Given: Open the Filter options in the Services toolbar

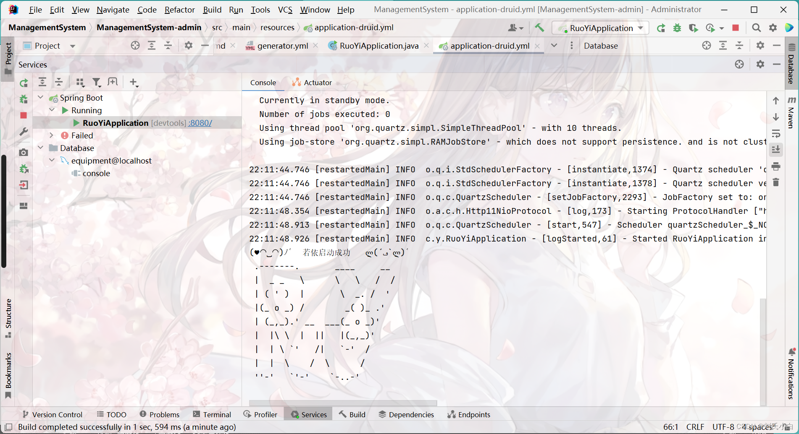Looking at the screenshot, I should pos(97,83).
